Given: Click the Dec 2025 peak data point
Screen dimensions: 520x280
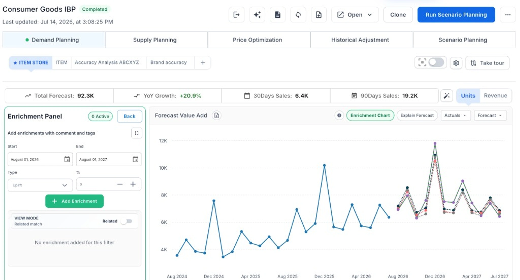Looking at the screenshot, I should pos(324,166).
